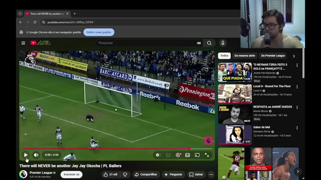The image size is (321, 180).
Task: Toggle subtitles captions button
Action: click(168, 155)
